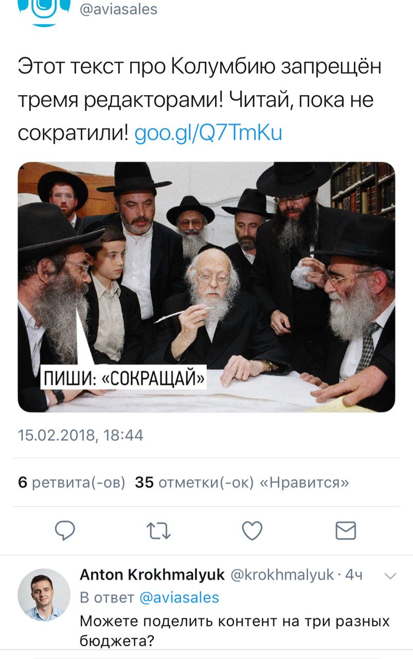Open Anton Krokhmalyuk's display name

coord(152,575)
